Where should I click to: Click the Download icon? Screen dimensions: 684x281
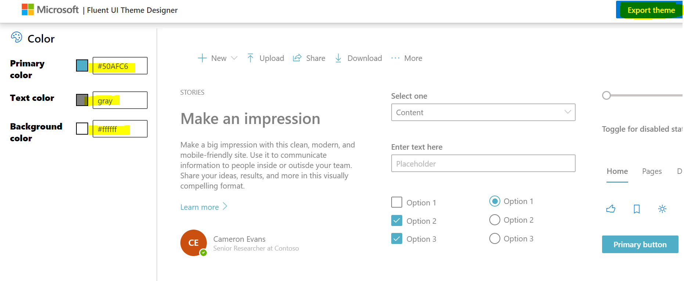pyautogui.click(x=338, y=58)
